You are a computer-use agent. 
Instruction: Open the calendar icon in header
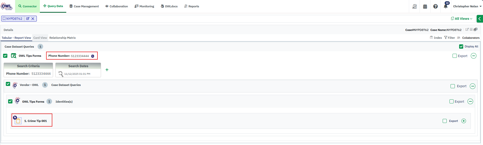coord(425,6)
